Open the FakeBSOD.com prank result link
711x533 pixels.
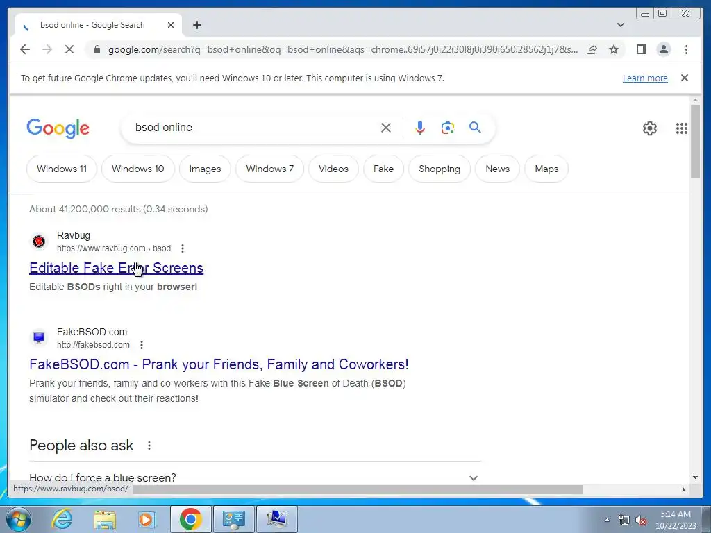coord(219,364)
